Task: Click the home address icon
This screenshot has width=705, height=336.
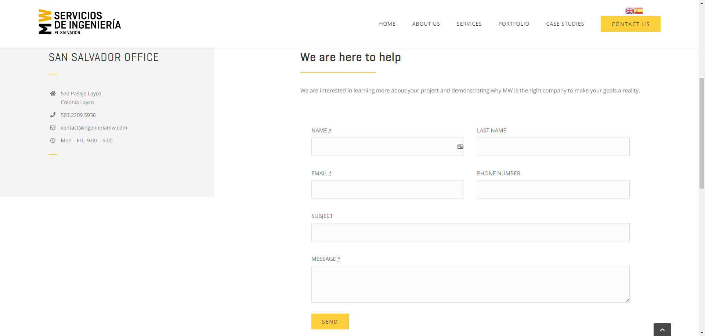Action: [53, 94]
